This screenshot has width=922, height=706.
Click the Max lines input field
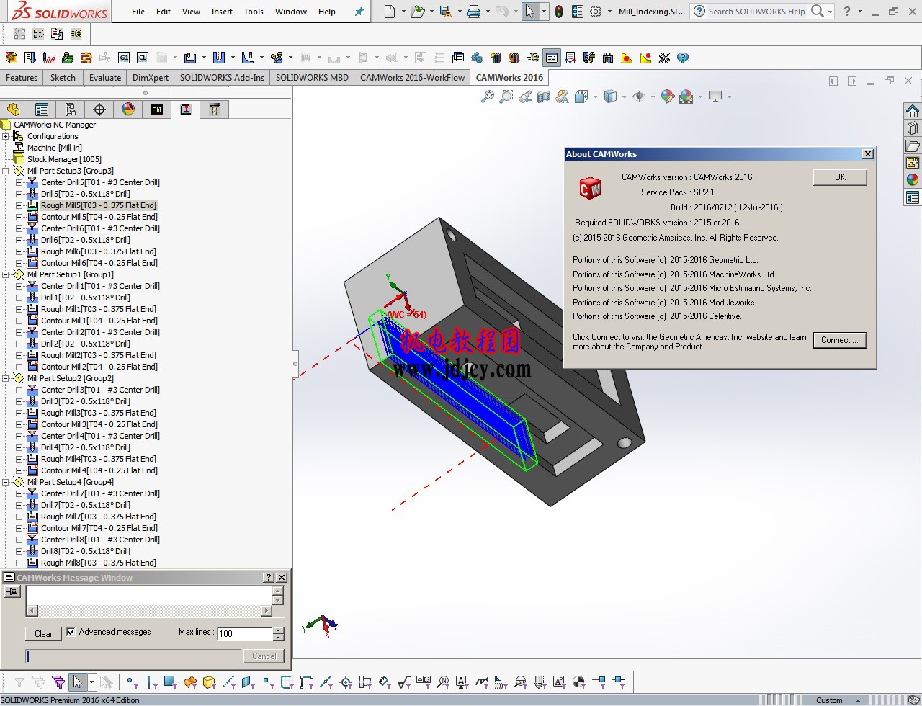click(x=244, y=634)
